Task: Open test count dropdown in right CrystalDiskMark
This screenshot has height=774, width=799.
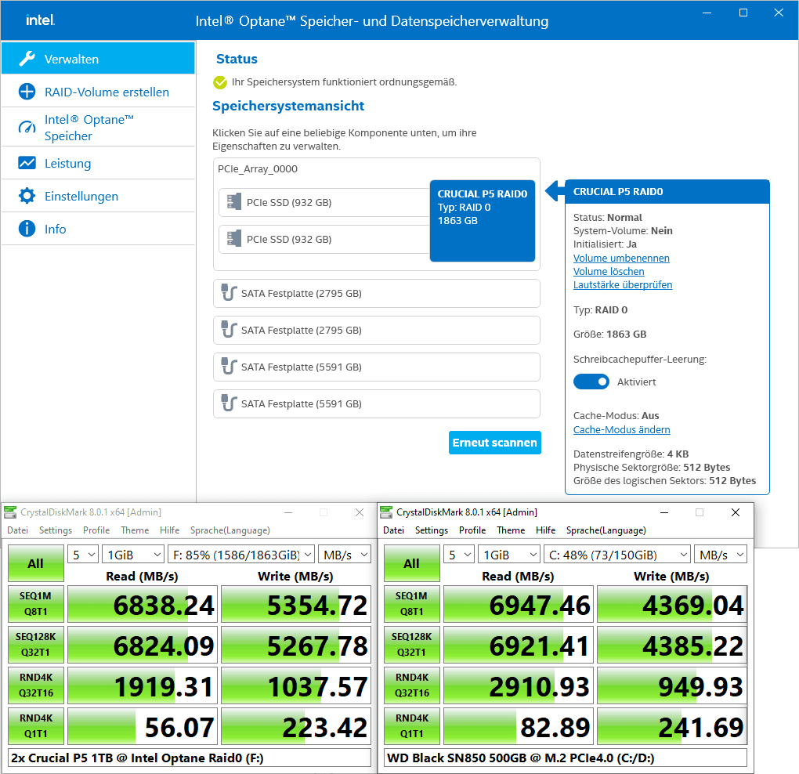Action: click(x=458, y=555)
